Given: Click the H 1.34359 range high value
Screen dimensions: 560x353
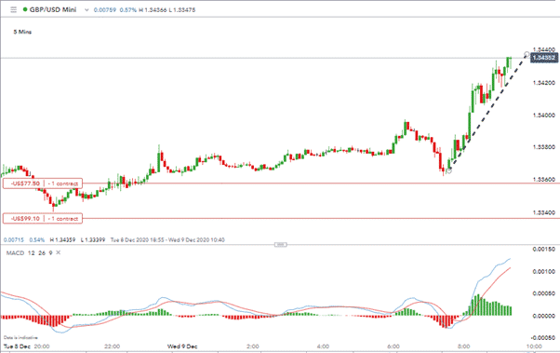Looking at the screenshot, I should coord(63,239).
